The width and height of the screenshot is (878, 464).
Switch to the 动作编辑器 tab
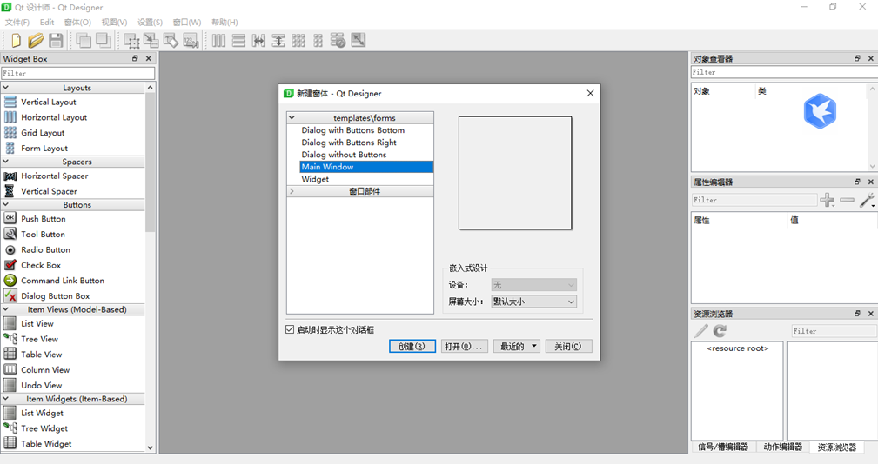(x=783, y=447)
